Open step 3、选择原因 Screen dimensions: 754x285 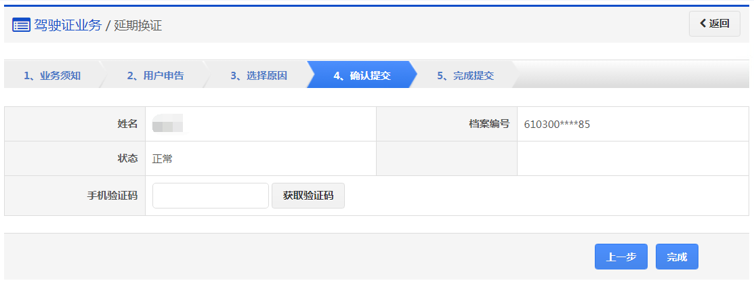pyautogui.click(x=259, y=75)
